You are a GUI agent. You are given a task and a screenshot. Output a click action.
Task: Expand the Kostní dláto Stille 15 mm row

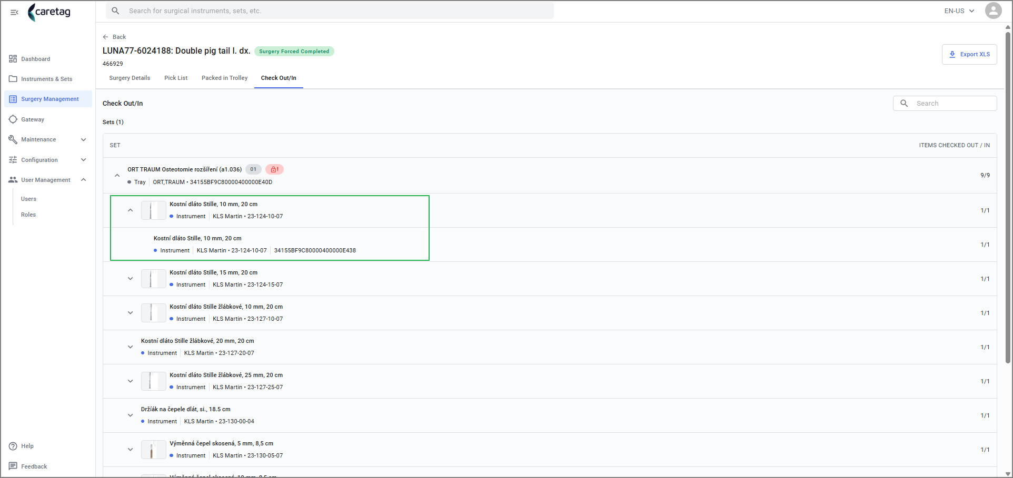pos(130,279)
